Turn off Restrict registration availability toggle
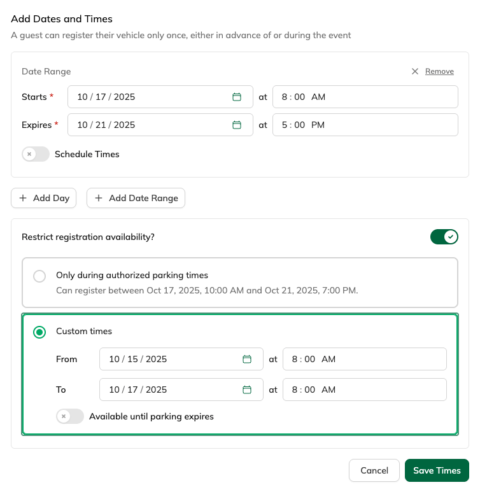 coord(444,237)
